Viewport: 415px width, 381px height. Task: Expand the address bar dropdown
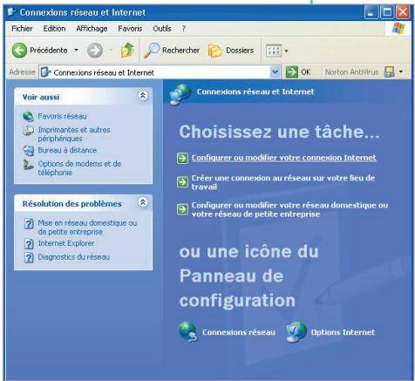(275, 71)
